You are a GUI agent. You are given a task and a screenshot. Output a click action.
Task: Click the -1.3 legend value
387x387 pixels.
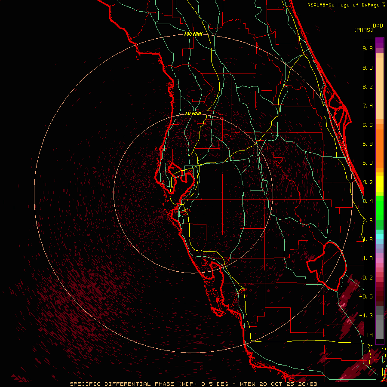click(366, 316)
